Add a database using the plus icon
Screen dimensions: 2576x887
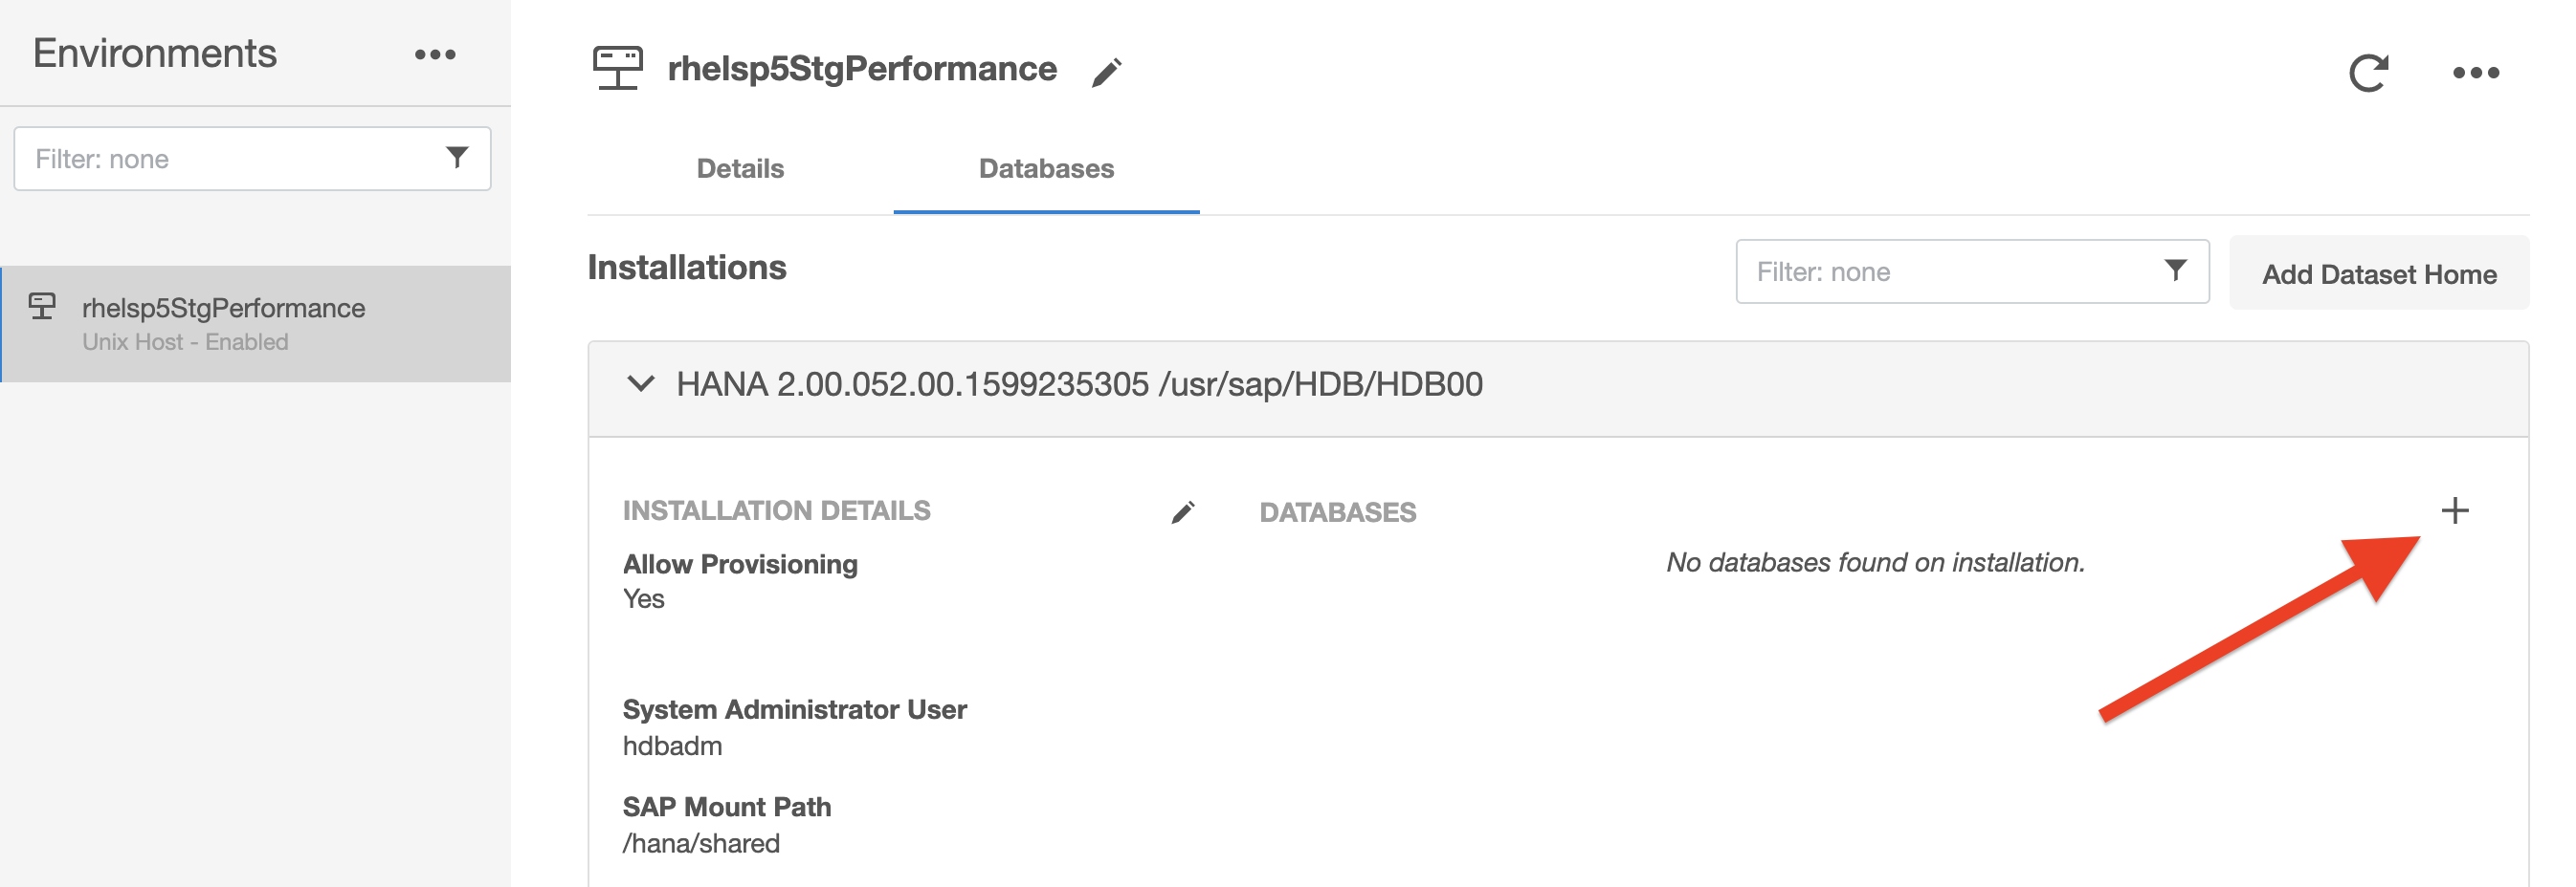tap(2454, 510)
